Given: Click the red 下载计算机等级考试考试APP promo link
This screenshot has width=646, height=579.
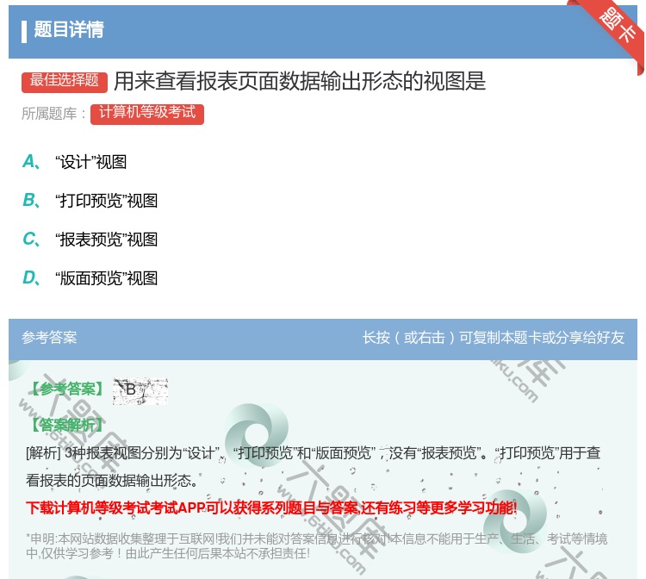Looking at the screenshot, I should [x=271, y=507].
